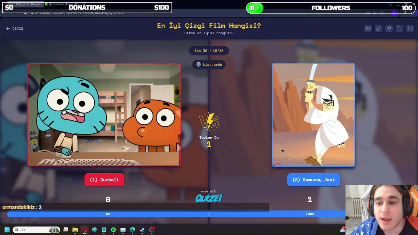Screen dimensions: 418x235
Task: Enter fullscreen with the corner-brackets icon
Action: tap(410, 29)
